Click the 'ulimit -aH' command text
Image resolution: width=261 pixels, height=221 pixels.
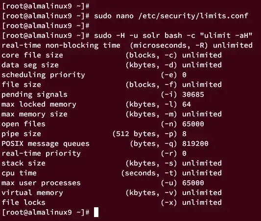point(226,35)
